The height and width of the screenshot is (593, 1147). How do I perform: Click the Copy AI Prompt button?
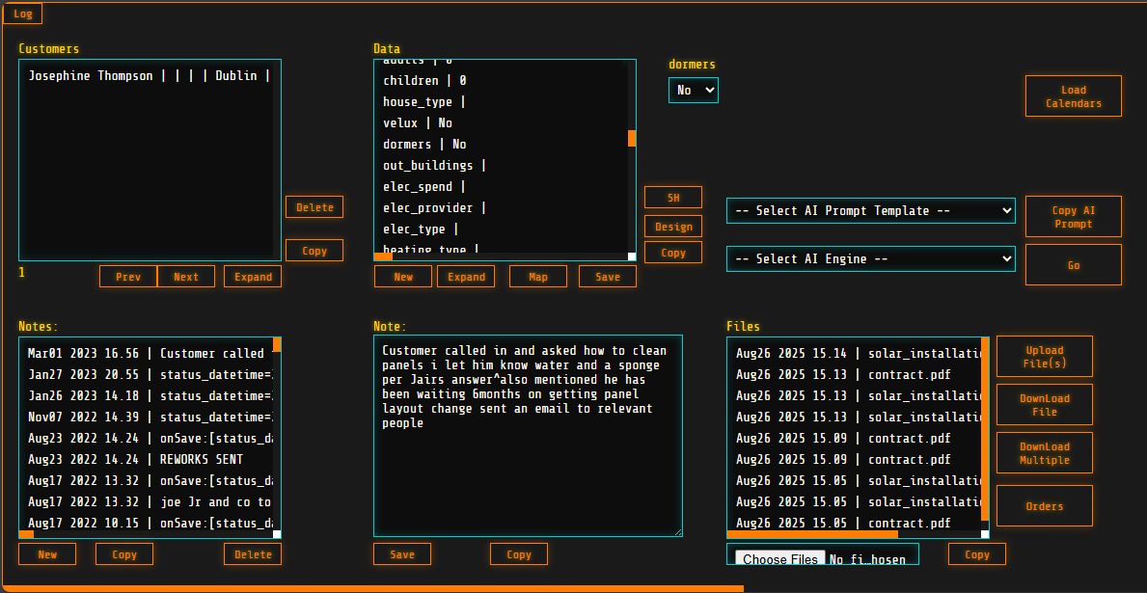(x=1073, y=217)
